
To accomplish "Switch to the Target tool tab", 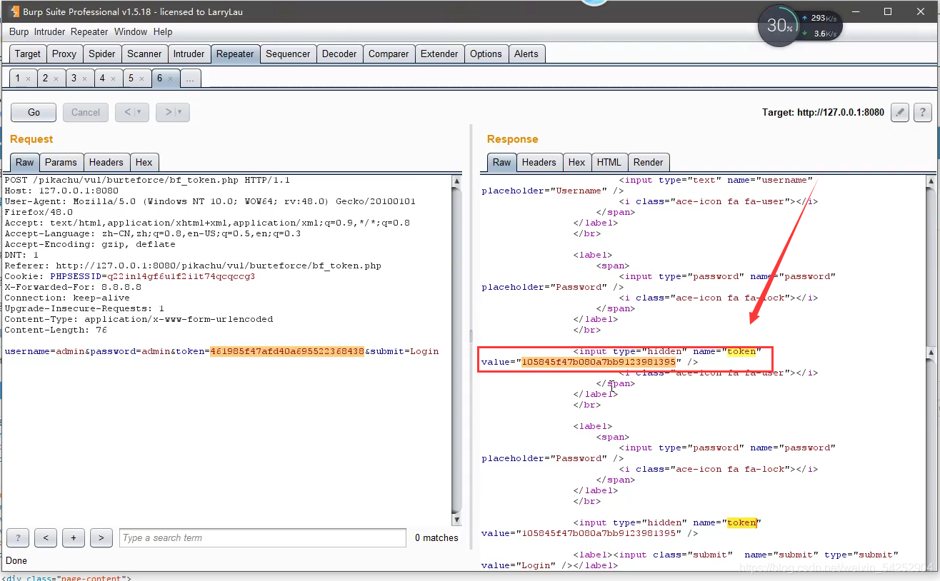I will click(x=28, y=54).
